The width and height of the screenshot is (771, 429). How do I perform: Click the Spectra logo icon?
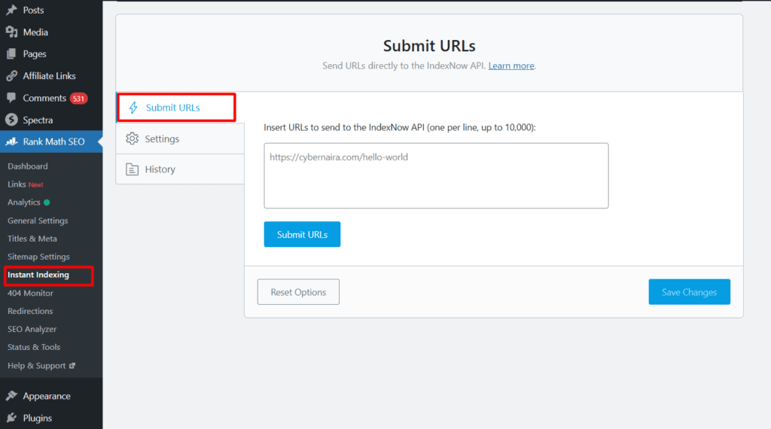point(11,120)
